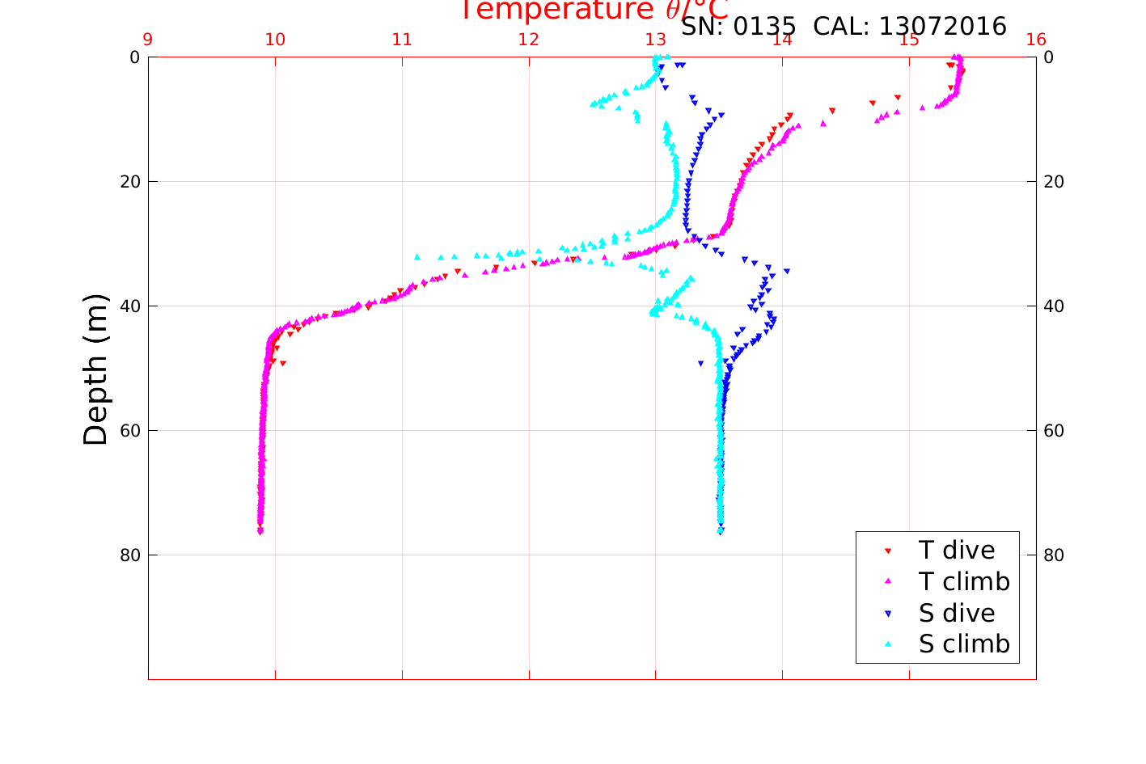
Task: Click left-axis depth tick label 20
Action: click(x=130, y=182)
